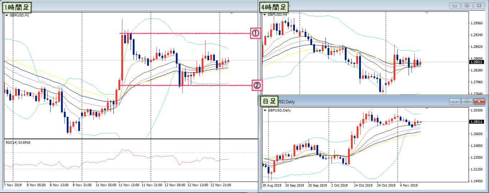This screenshot has width=489, height=193.
Task: Click the RSI(14) 53.6918 indicator label
Action: click(18, 142)
